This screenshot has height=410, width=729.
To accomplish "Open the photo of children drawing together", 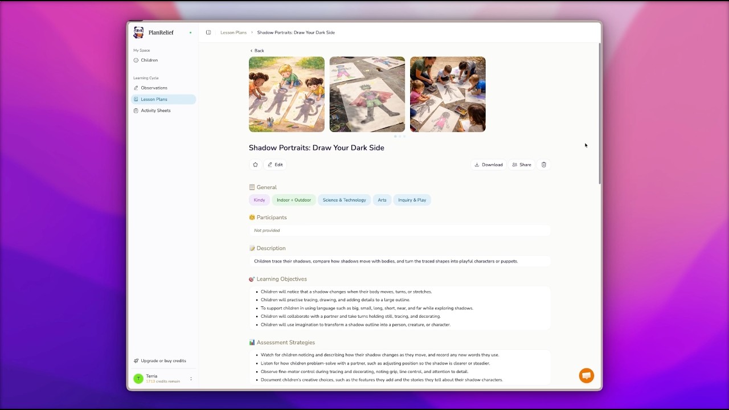I will 448,95.
